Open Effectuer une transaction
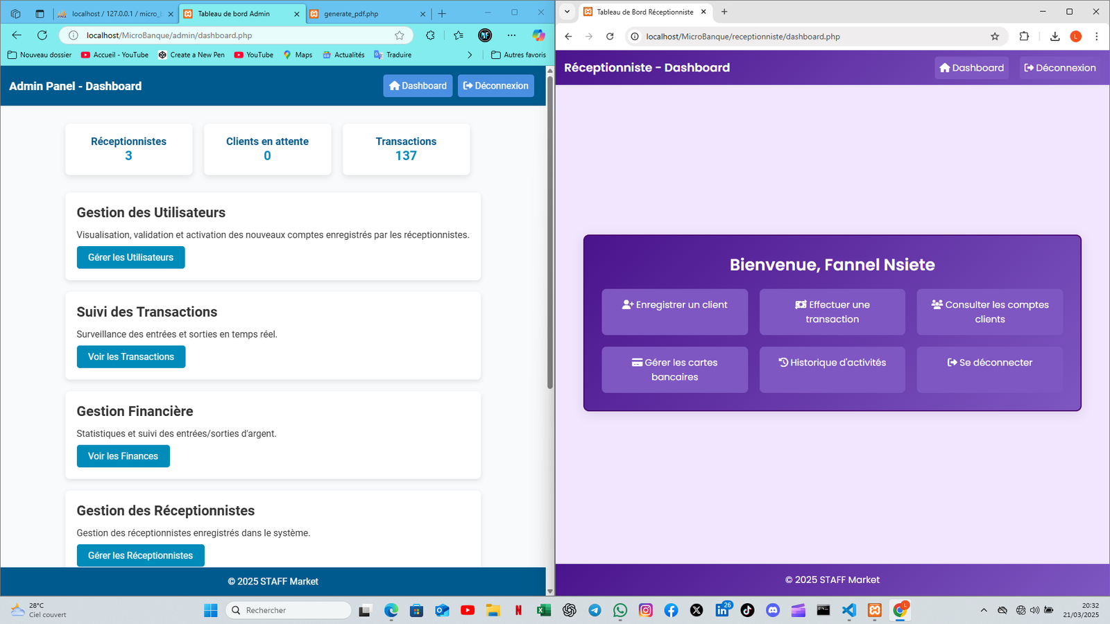Viewport: 1110px width, 624px height. coord(832,311)
